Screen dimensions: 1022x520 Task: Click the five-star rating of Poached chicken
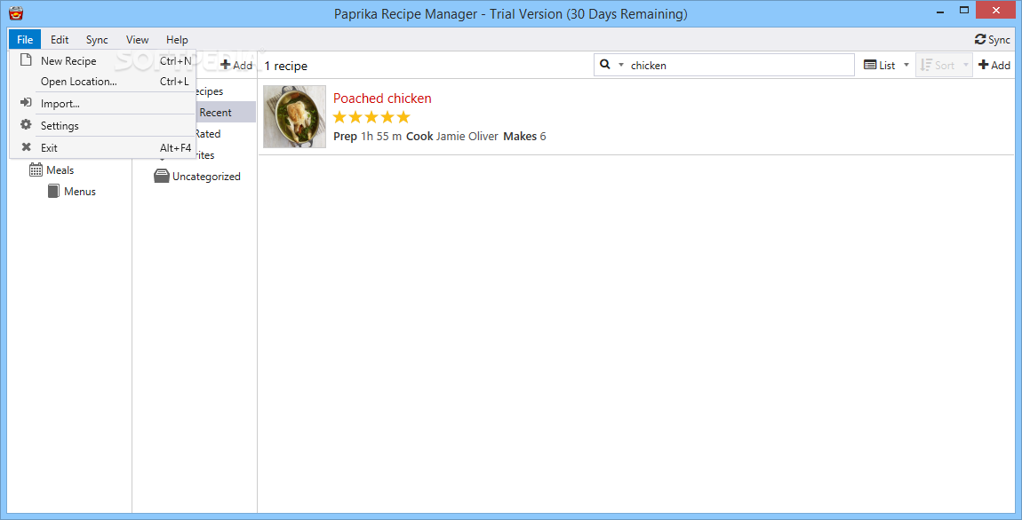(371, 117)
